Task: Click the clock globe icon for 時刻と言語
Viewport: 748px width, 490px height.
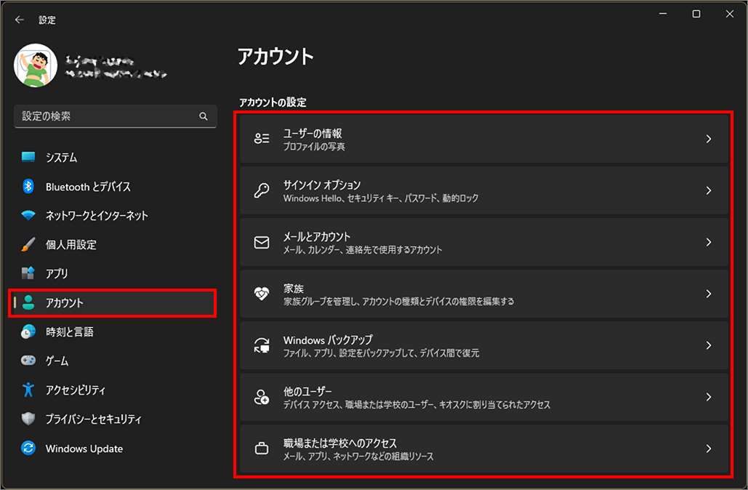Action: [28, 332]
